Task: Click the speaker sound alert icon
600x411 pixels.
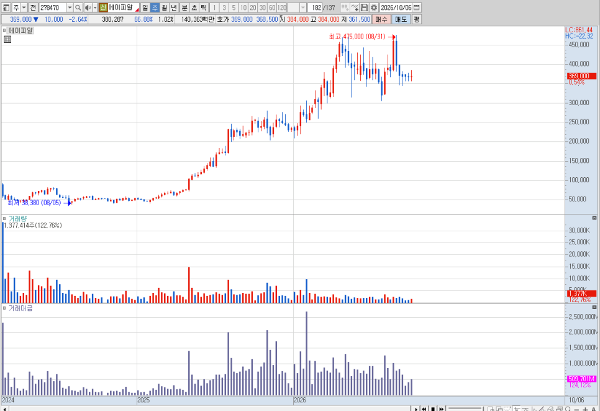Action: [x=88, y=7]
